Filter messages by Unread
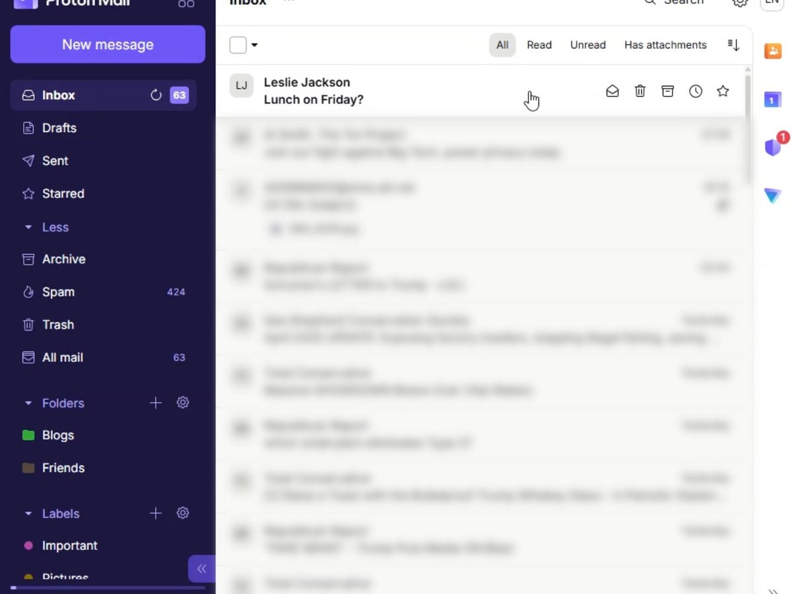 (588, 45)
